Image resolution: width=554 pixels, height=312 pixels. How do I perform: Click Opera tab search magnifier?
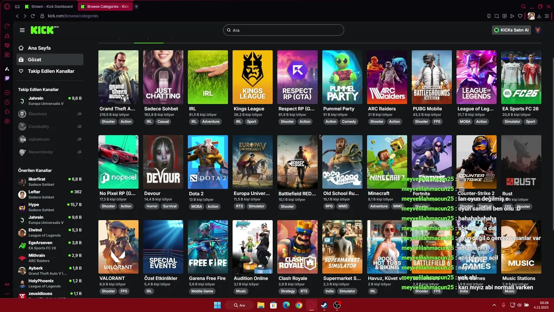coord(523,6)
